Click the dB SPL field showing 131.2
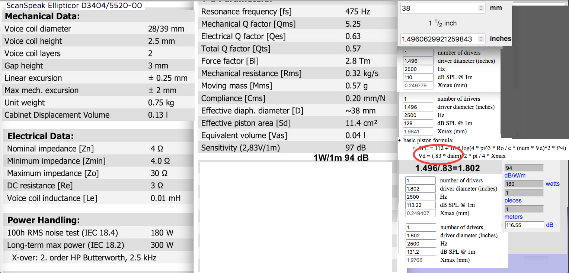Screen dimensions: 569x273 tap(421, 252)
